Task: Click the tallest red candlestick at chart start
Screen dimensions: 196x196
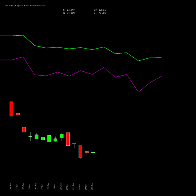Action: 11,109
